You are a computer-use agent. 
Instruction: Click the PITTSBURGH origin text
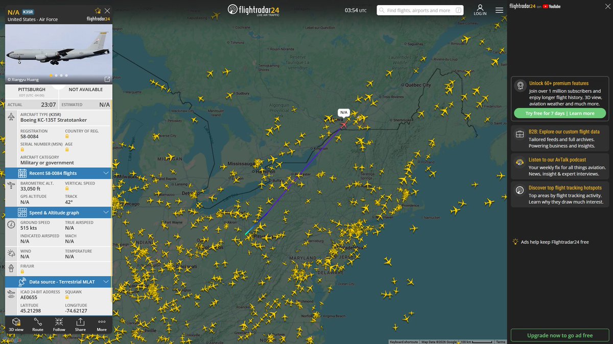[32, 90]
